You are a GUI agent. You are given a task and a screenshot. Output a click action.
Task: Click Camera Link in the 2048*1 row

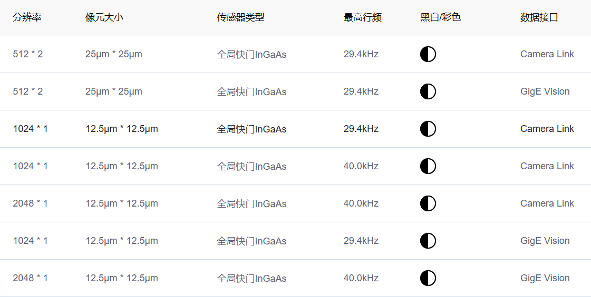coord(547,203)
